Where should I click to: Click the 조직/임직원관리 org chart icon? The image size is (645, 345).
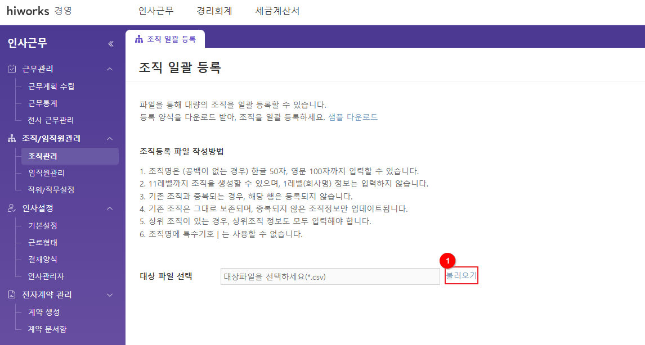coord(12,139)
